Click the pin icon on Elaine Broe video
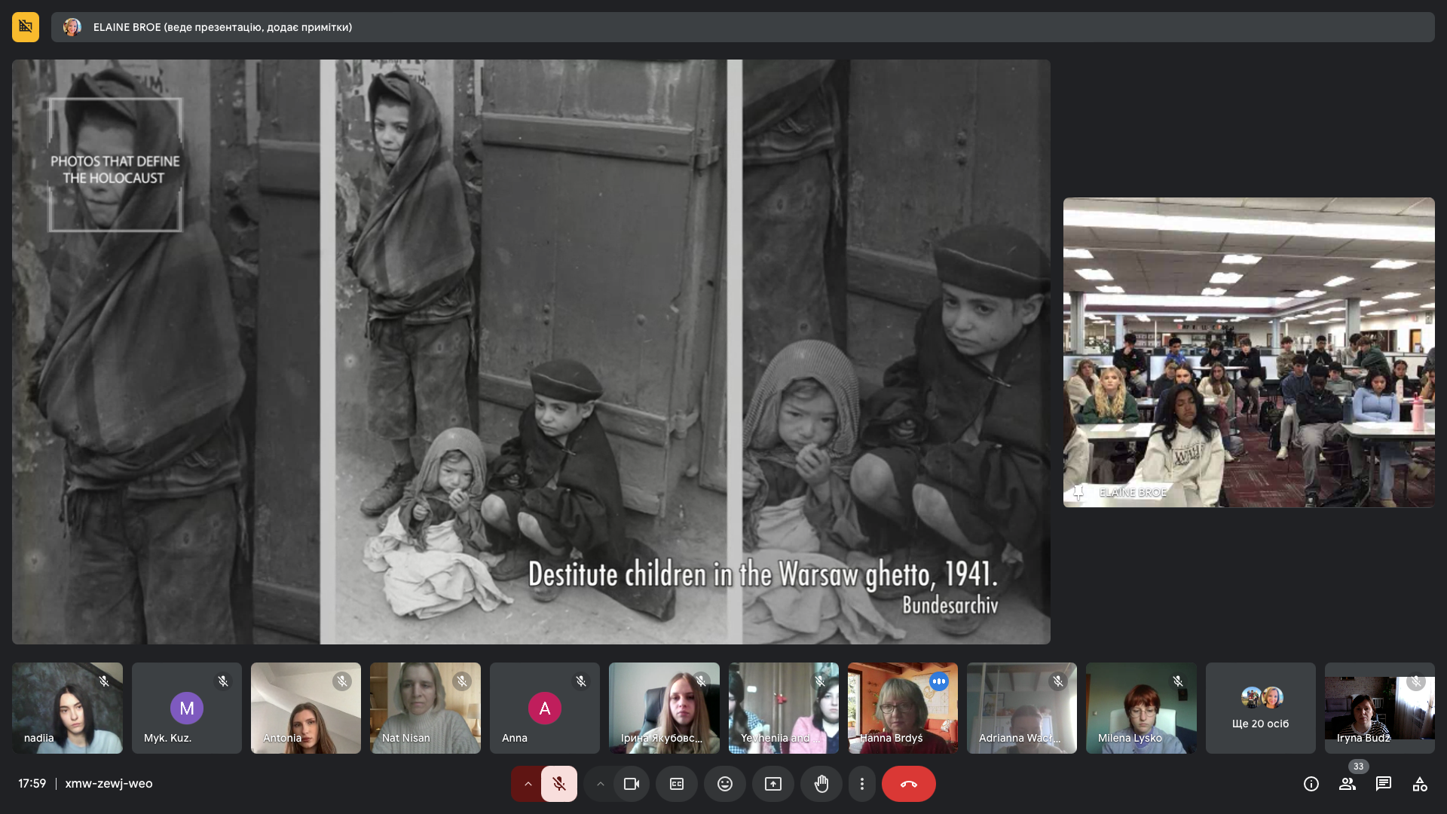Screen dimensions: 1447x814 [x=1078, y=492]
